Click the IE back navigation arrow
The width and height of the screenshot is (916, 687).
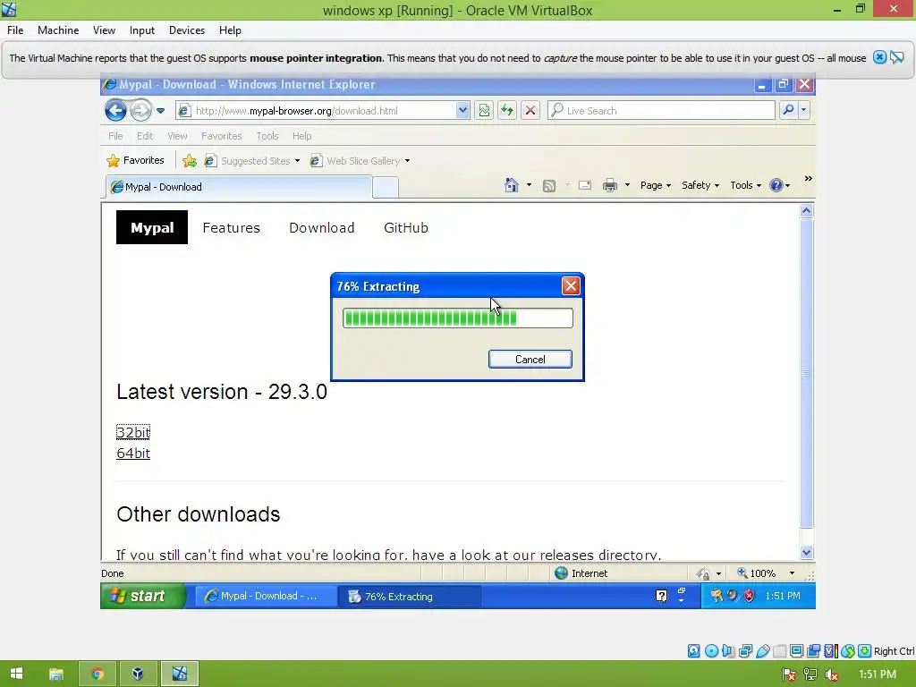[x=115, y=110]
